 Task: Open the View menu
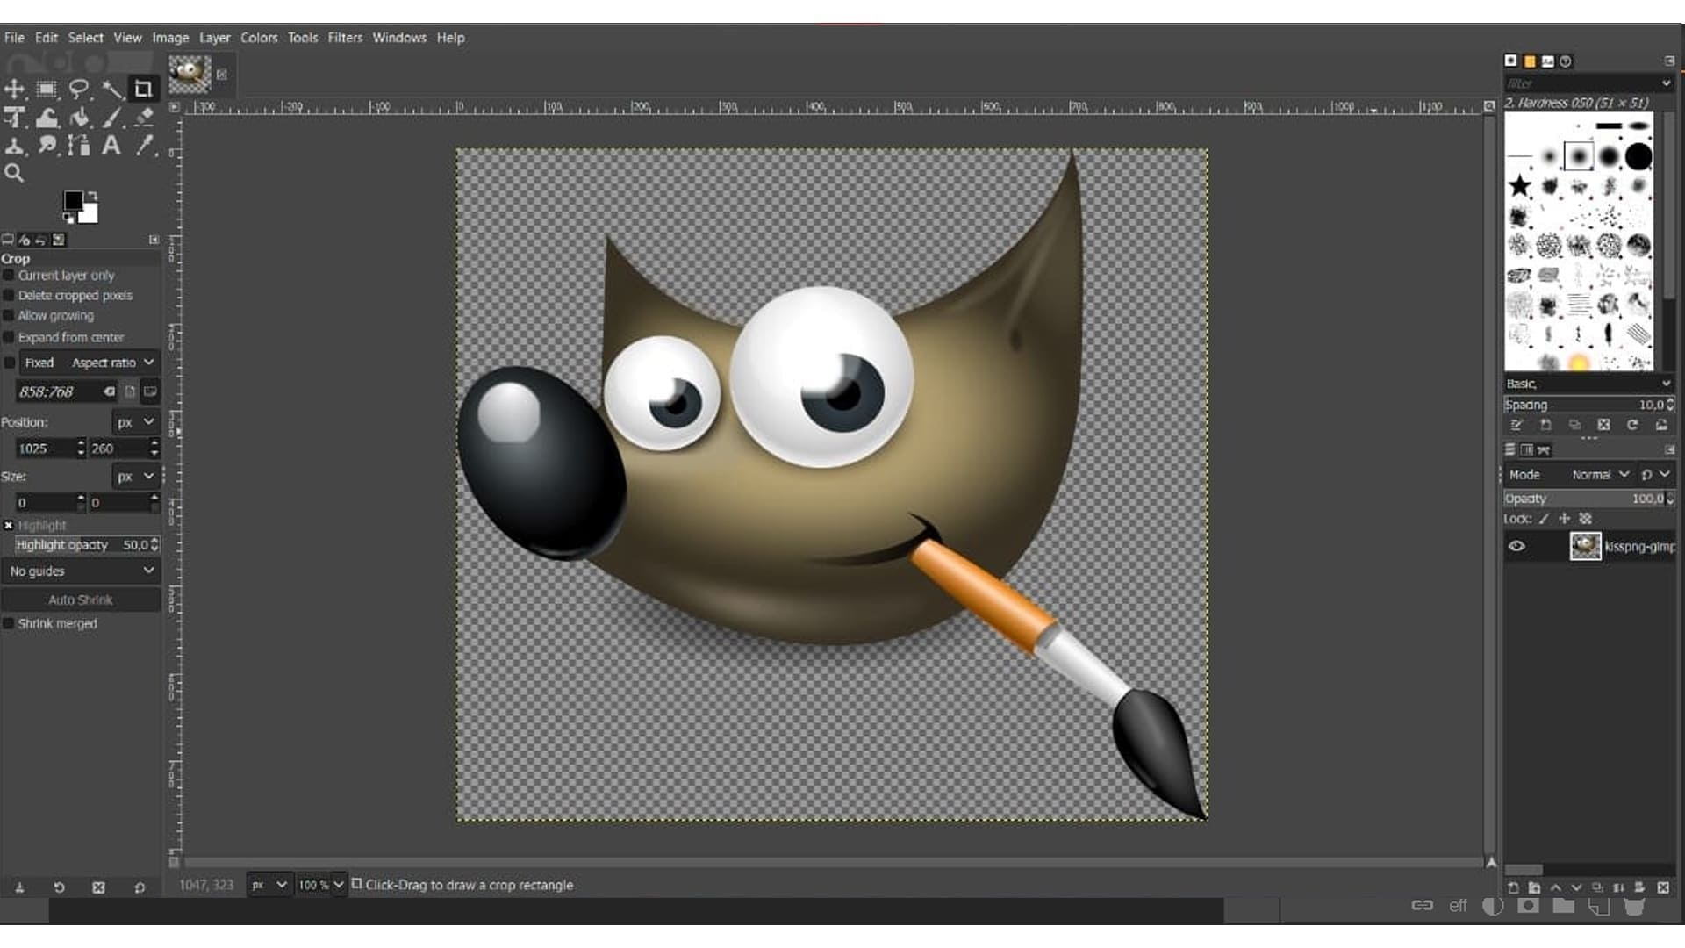(x=127, y=38)
